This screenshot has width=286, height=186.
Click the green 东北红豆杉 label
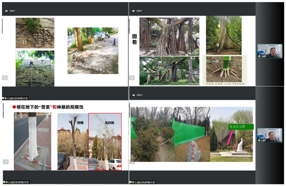[240, 127]
